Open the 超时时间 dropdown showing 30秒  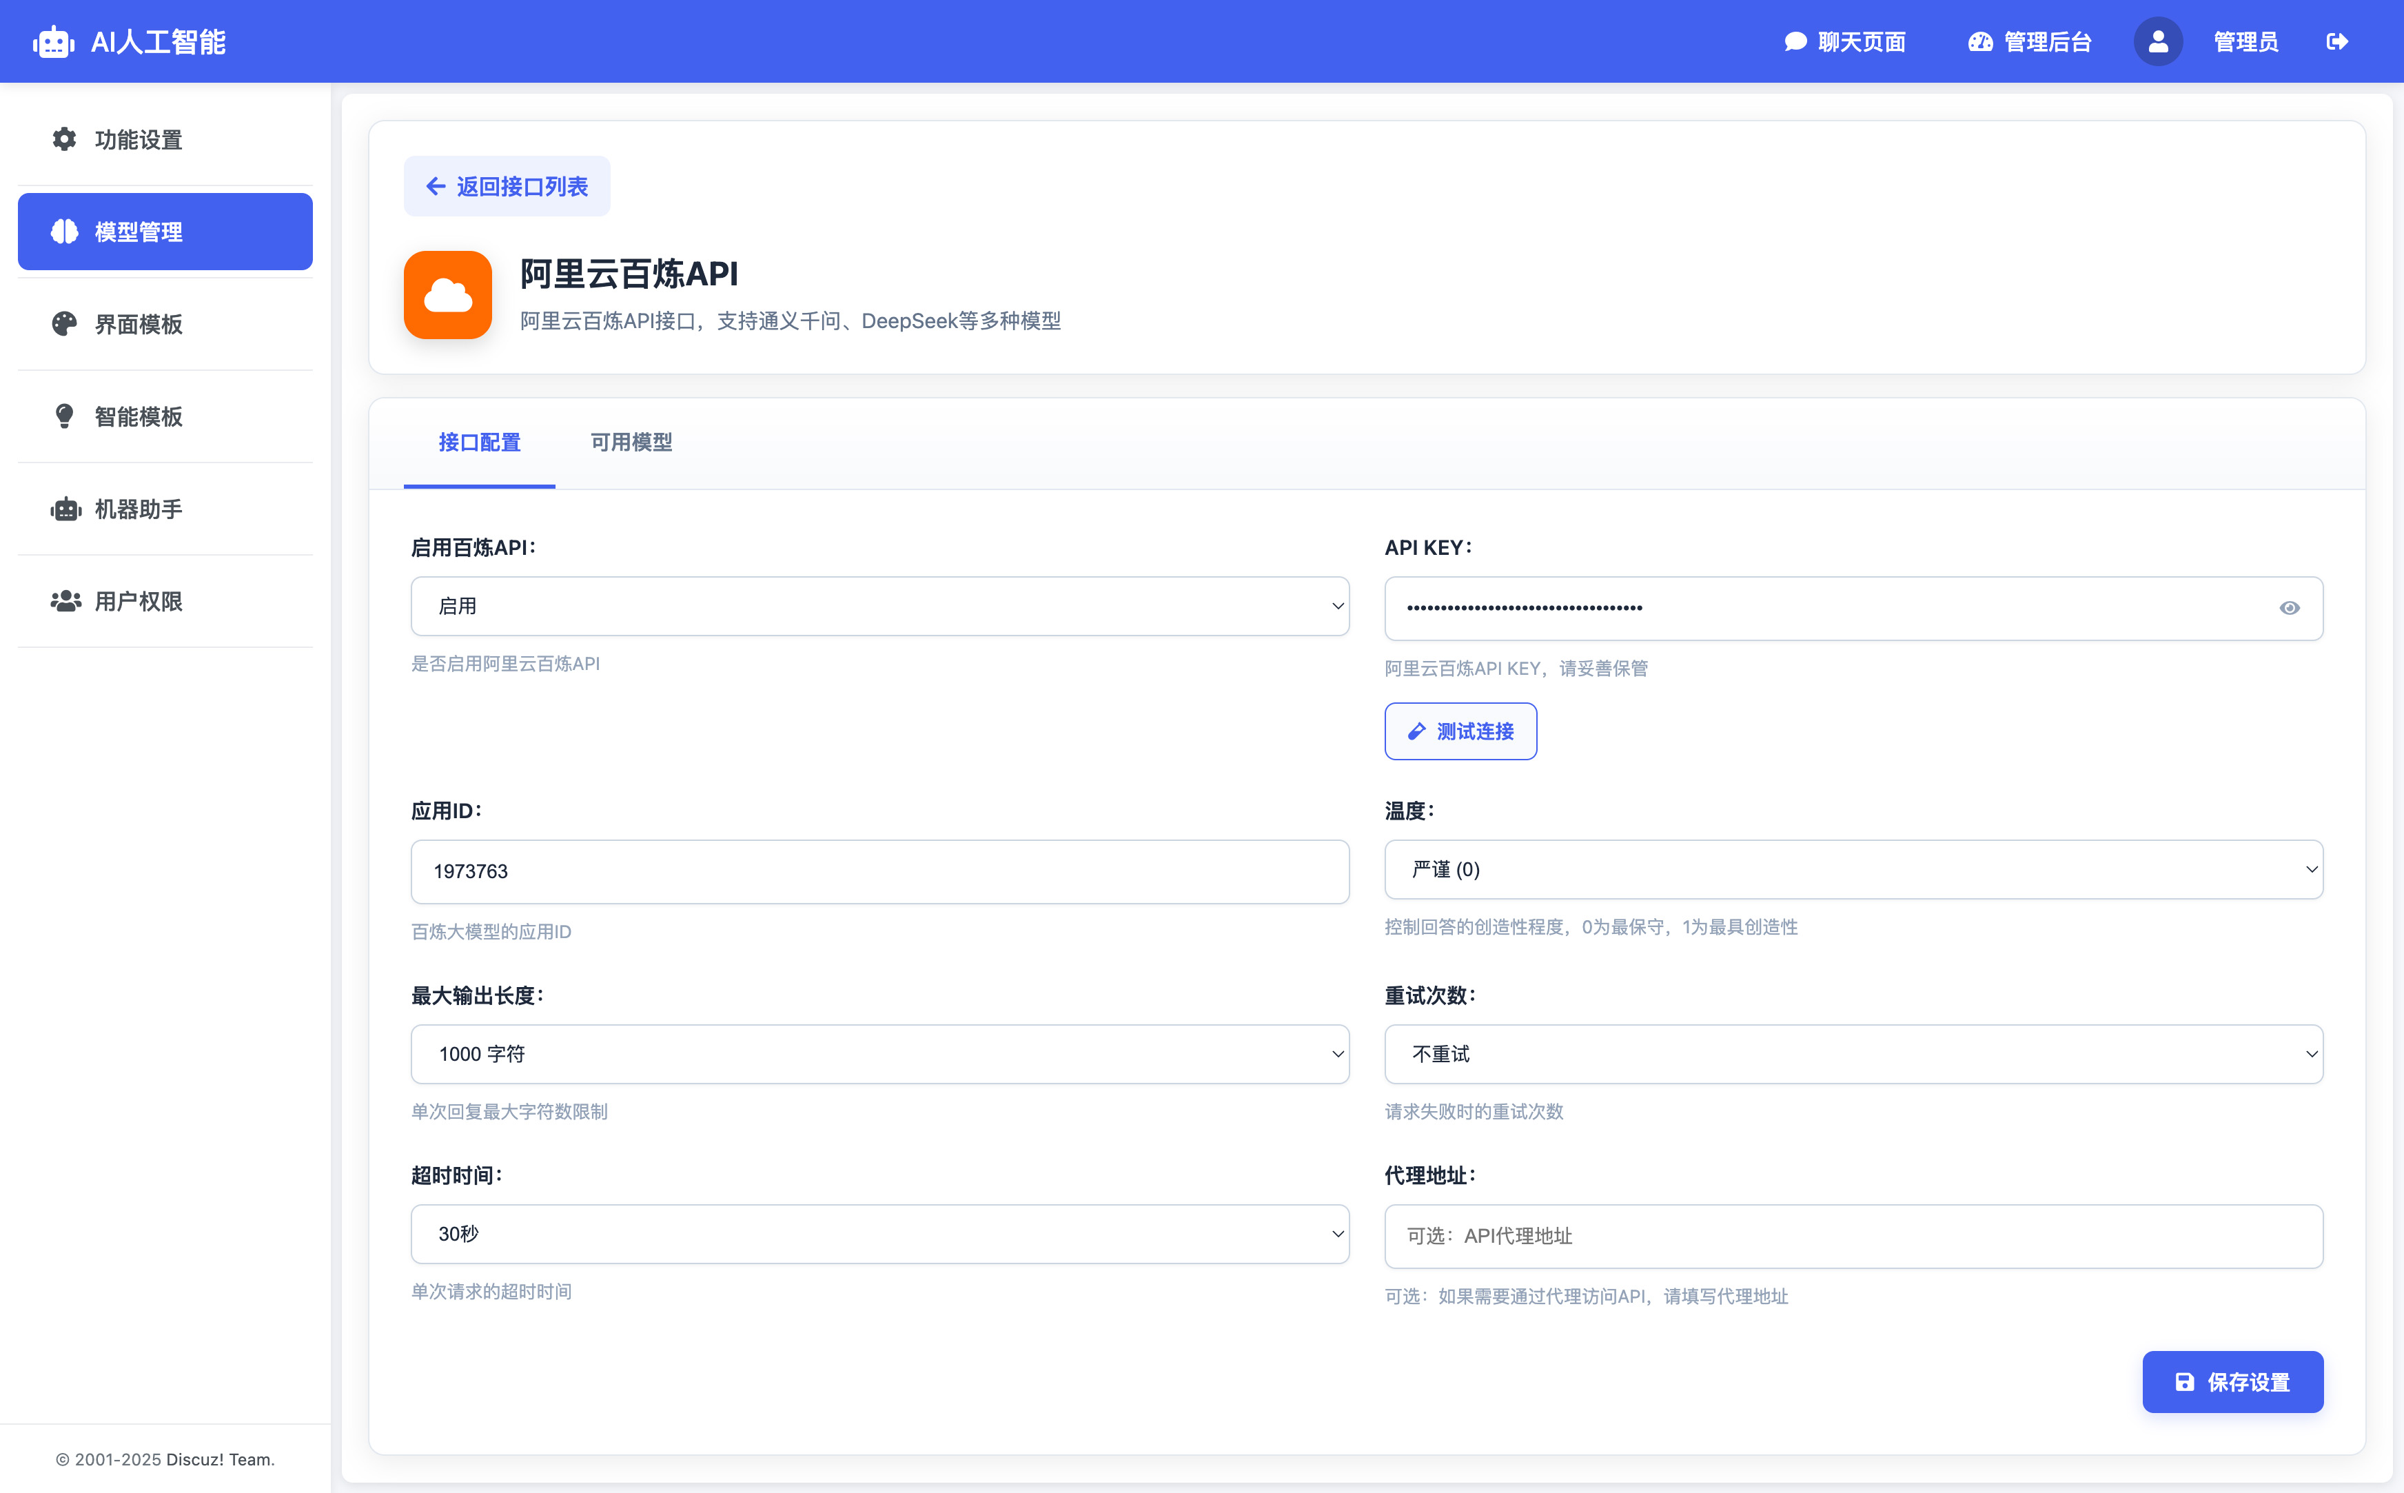pos(879,1233)
